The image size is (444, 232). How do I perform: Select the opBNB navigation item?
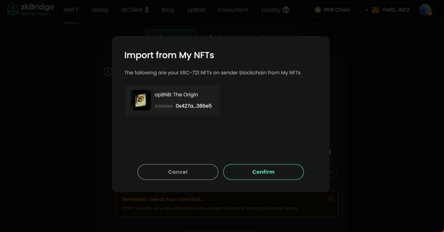[x=196, y=10]
